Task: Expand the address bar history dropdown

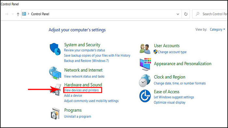Action: point(178,14)
